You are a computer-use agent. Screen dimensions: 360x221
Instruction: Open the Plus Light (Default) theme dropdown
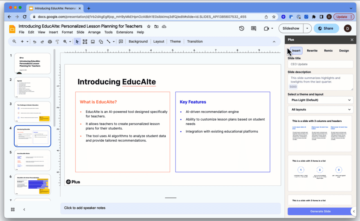click(x=320, y=100)
